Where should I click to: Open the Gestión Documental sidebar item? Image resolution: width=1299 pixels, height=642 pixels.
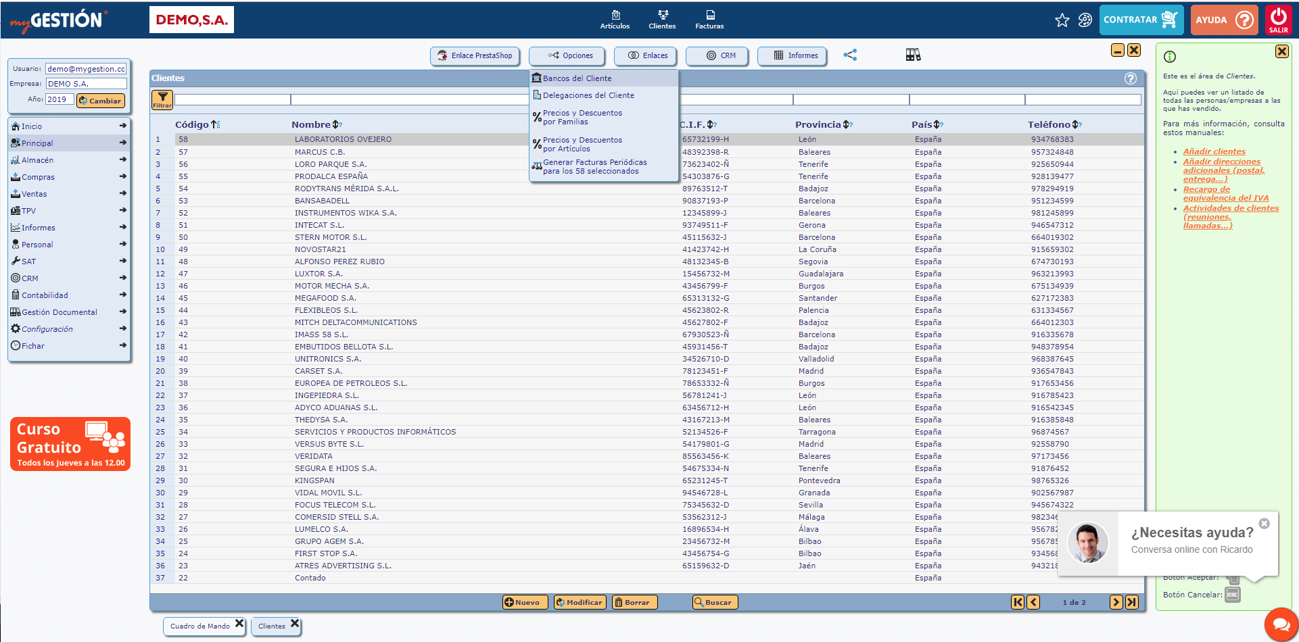(69, 312)
